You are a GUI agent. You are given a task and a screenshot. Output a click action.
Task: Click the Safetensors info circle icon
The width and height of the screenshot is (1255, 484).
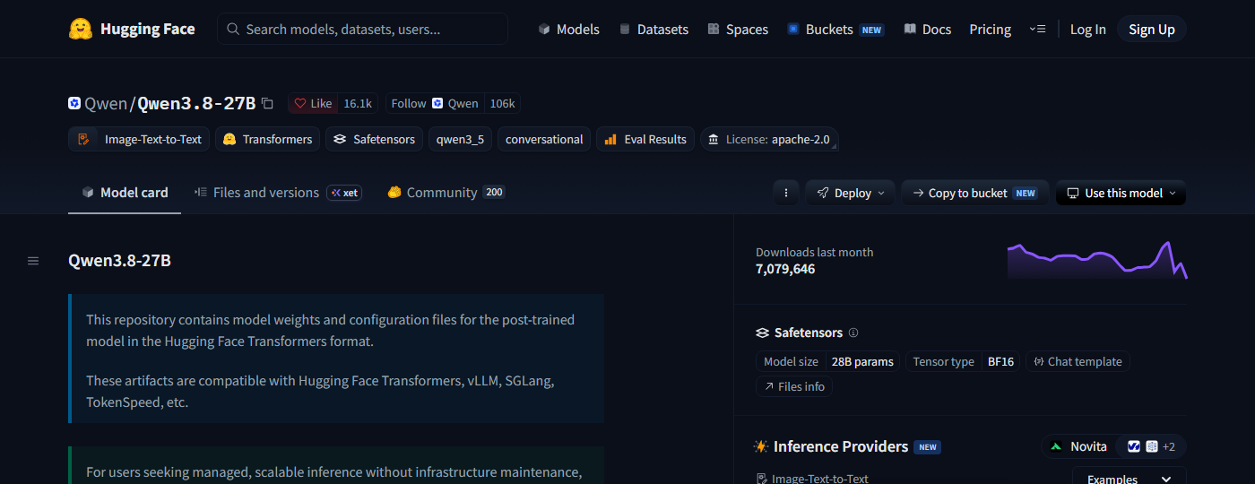click(853, 333)
